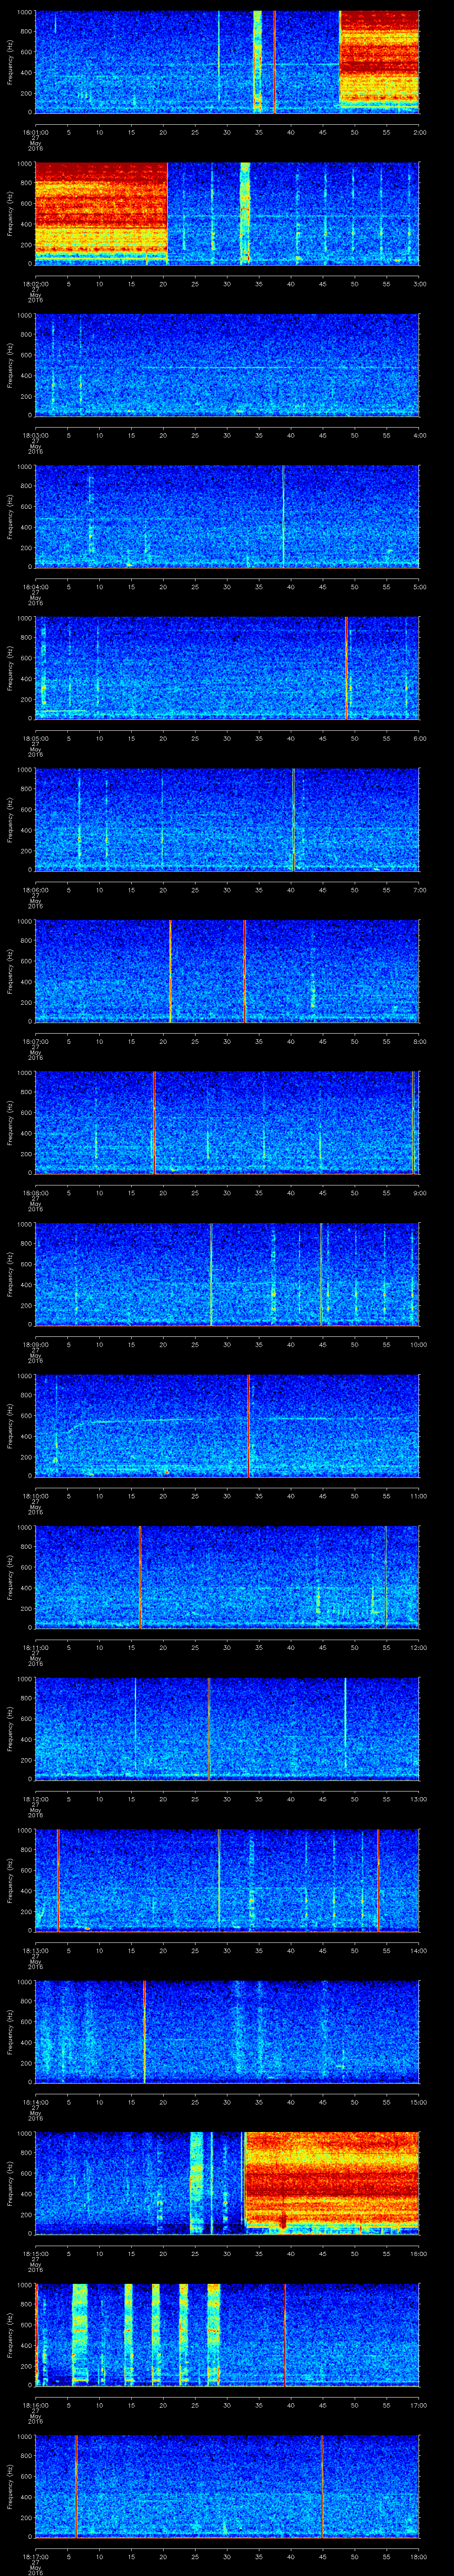
Task: Click the 18:10:00 start time label
Action: click(x=35, y=1496)
